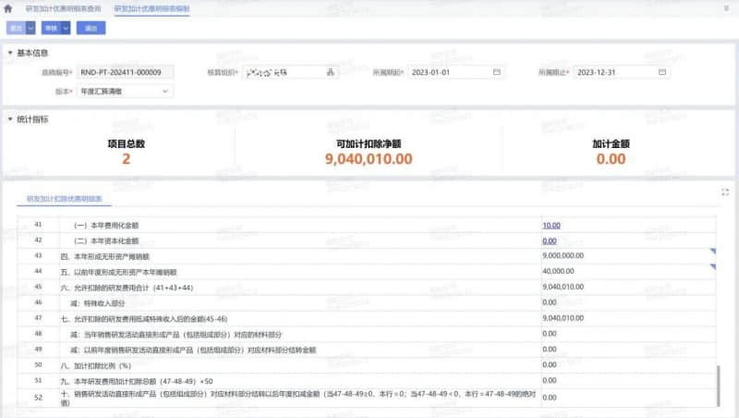Select row label 减：特殊收入部分
This screenshot has width=739, height=418.
98,303
